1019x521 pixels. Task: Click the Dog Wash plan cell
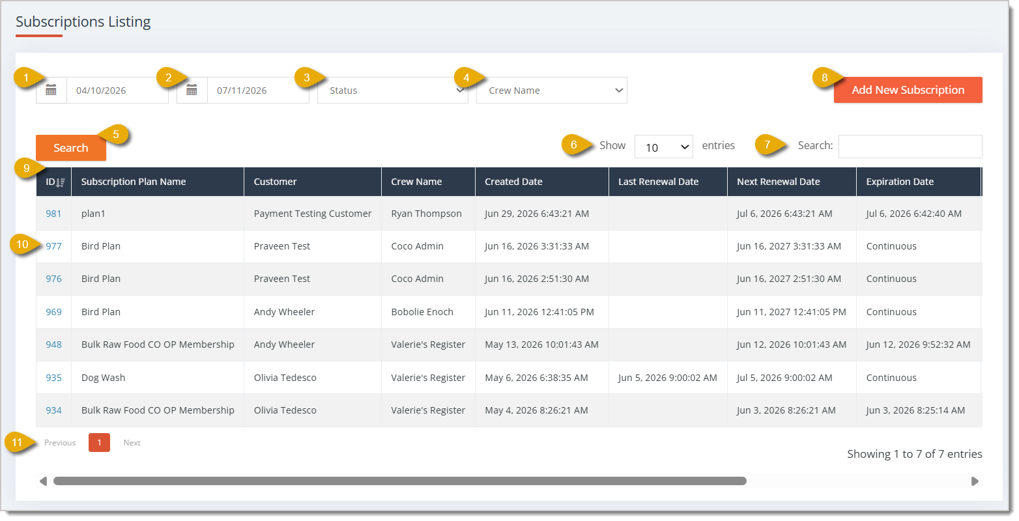click(x=158, y=378)
